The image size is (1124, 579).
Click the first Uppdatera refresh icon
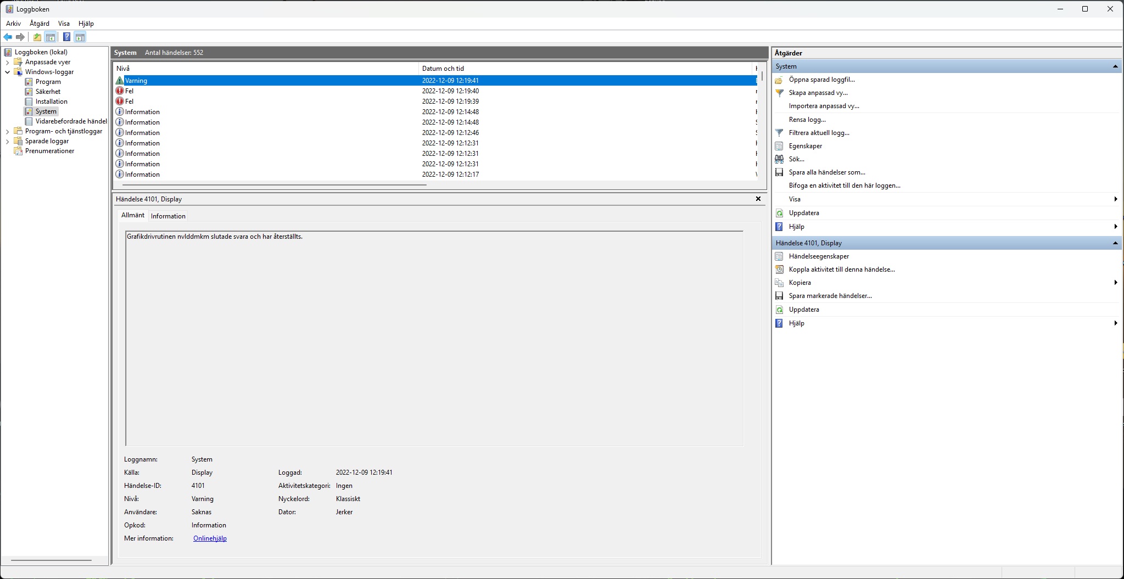[779, 213]
